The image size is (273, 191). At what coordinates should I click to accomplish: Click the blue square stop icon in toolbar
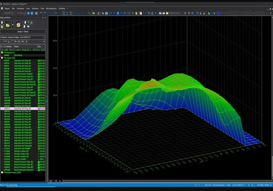pyautogui.click(x=118, y=13)
